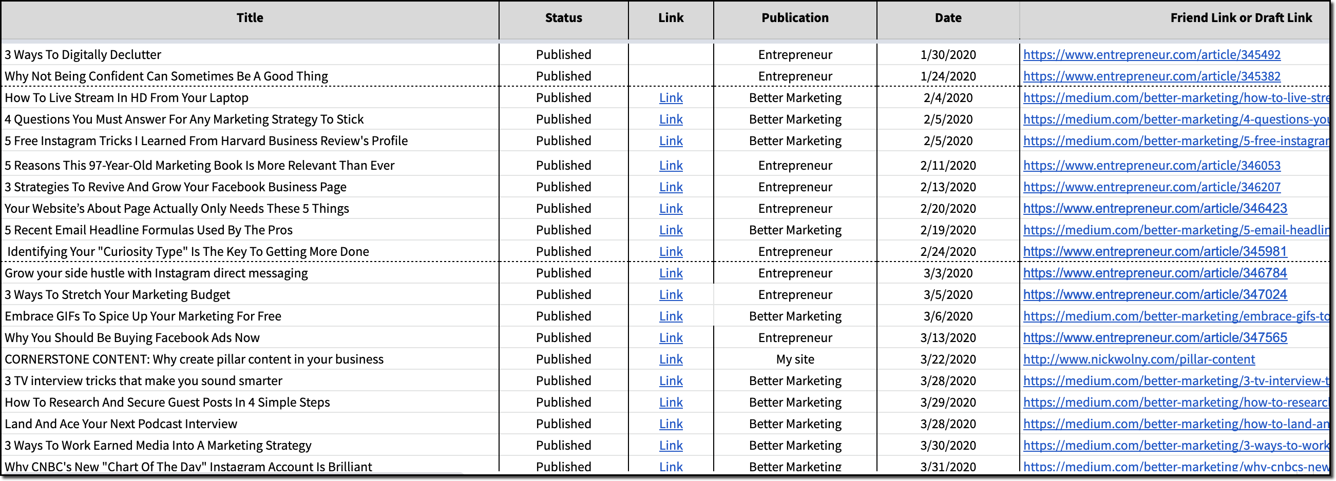This screenshot has height=481, width=1336.
Task: Select the date cell 3/13/2020
Action: tap(948, 338)
